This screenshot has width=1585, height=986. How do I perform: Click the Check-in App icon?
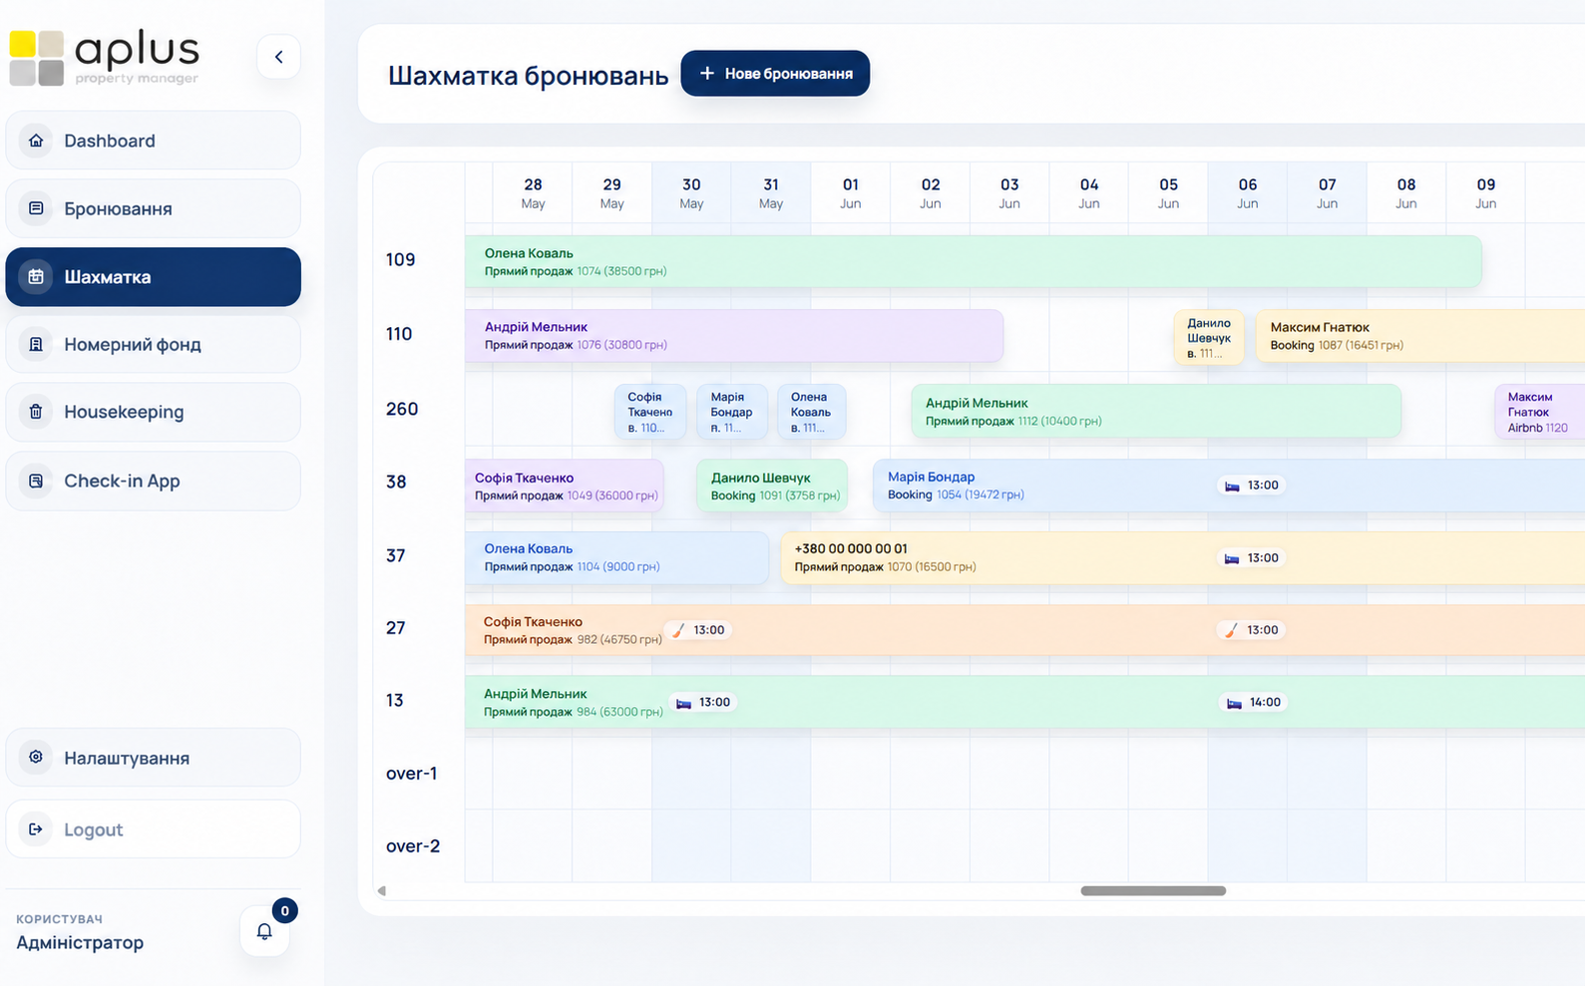(x=36, y=481)
